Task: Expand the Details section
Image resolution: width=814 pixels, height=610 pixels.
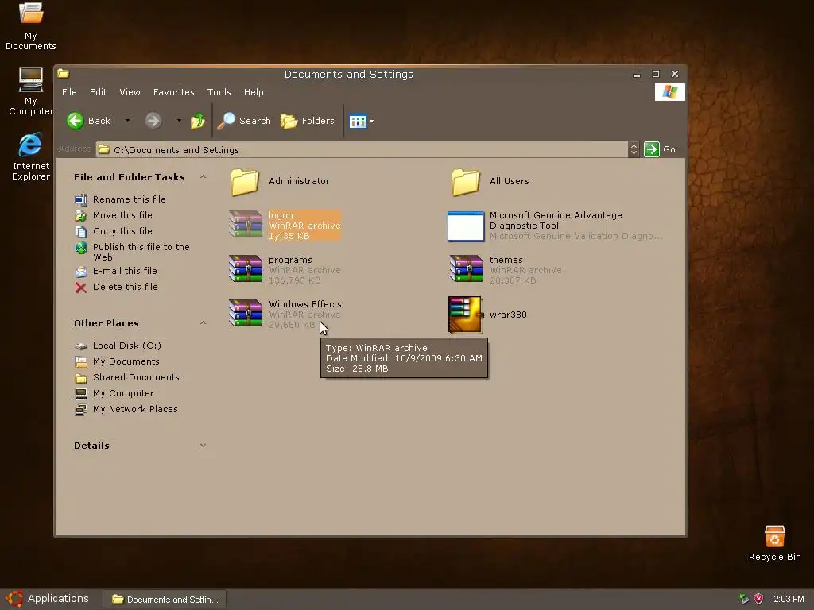Action: [203, 445]
